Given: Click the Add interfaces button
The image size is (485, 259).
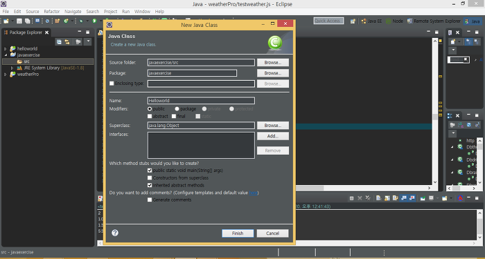Looking at the screenshot, I should pos(273,136).
